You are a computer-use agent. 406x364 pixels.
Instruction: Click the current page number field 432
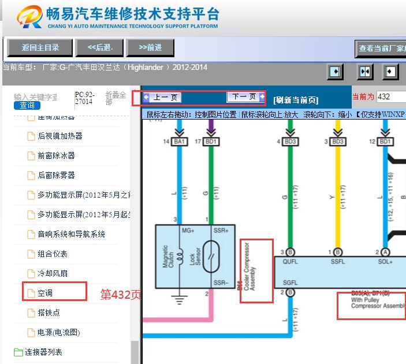[391, 96]
